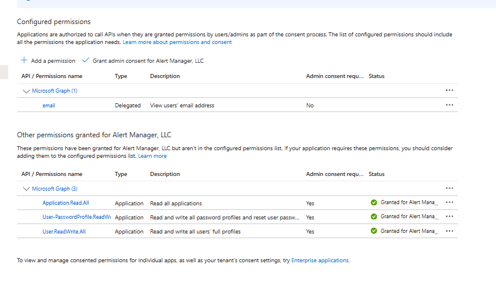Click the Status column header in Configured permissions
The image size is (496, 281).
pyautogui.click(x=376, y=76)
